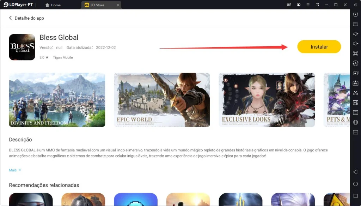Expand the description with Mais

click(15, 170)
